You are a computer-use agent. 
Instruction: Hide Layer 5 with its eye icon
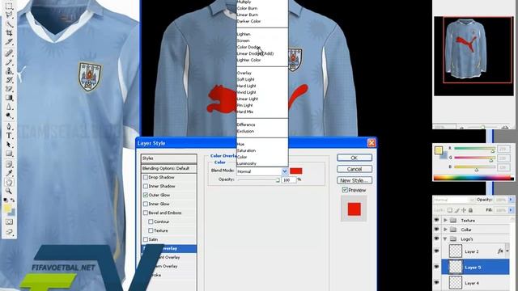click(437, 267)
